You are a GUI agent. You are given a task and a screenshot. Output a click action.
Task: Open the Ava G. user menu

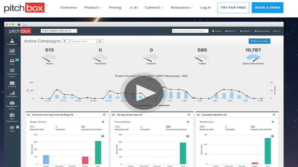coord(276,31)
